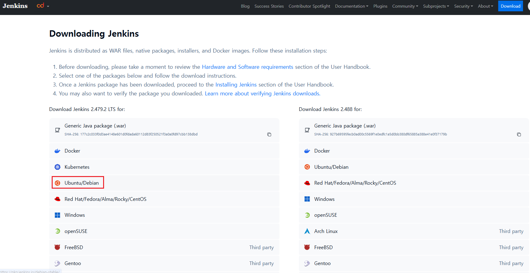The image size is (530, 273).
Task: Click the Gentoo icon under weekly
Action: (x=307, y=263)
